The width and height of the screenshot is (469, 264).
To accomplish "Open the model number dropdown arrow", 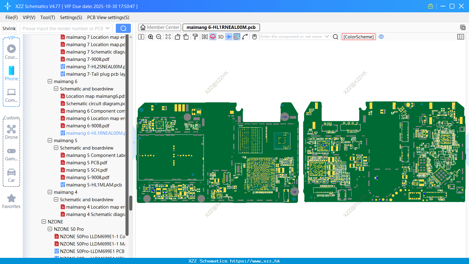I will [x=107, y=28].
